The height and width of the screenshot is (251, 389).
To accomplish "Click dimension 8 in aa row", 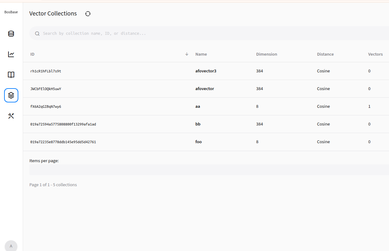I will [257, 107].
